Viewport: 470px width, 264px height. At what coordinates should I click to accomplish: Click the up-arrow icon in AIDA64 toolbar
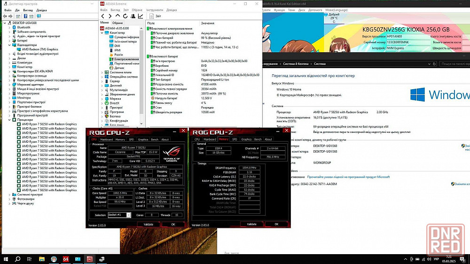pos(117,16)
